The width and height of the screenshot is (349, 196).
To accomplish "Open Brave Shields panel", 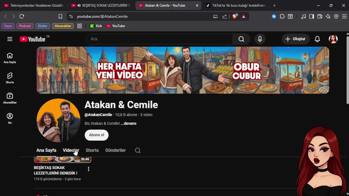I will (234, 16).
